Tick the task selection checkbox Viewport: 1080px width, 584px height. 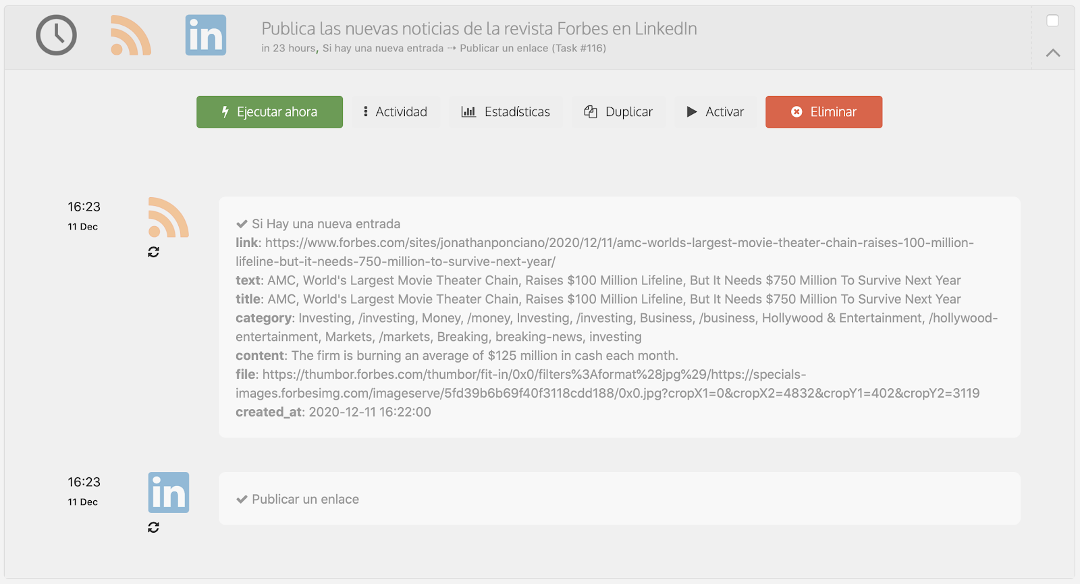[1052, 21]
